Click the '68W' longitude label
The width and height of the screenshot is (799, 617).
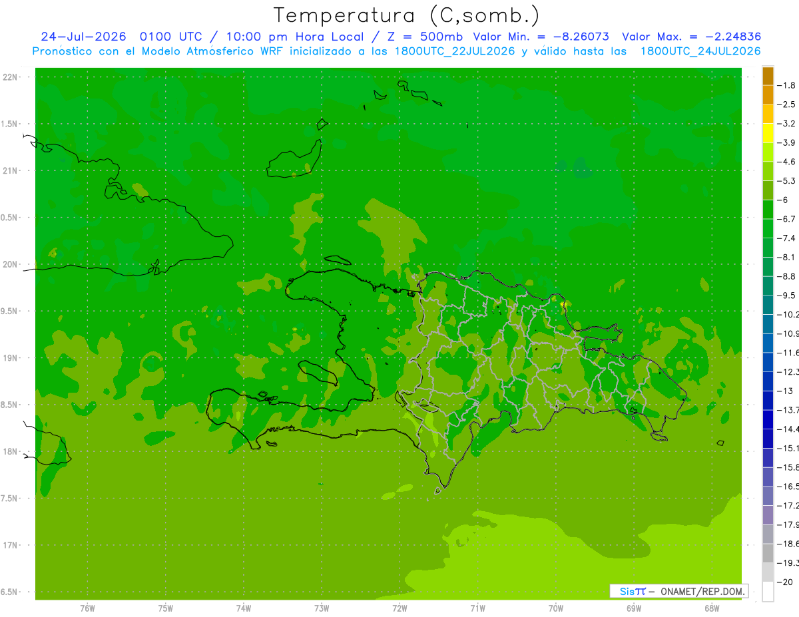point(712,608)
